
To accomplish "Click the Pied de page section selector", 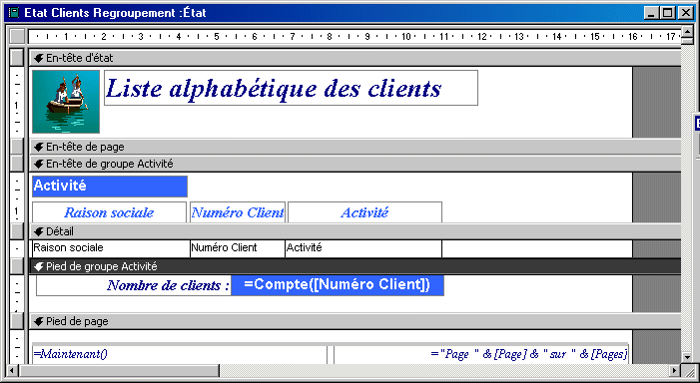I will click(17, 321).
